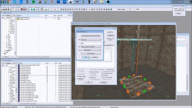Open Photoshop from the taskbar
The width and height of the screenshot is (192, 108).
click(x=58, y=2)
